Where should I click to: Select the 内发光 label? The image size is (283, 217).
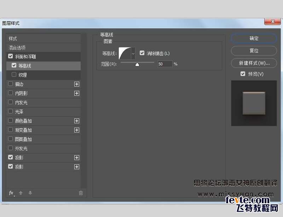point(21,102)
